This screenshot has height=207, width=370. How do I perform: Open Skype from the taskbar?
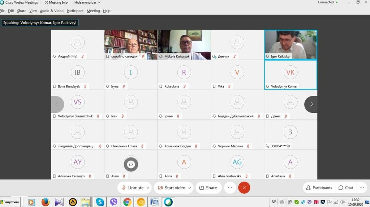pyautogui.click(x=100, y=202)
